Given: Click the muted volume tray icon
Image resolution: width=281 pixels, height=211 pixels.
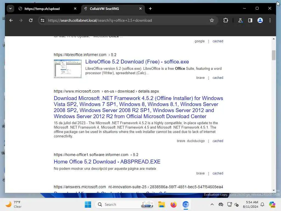Looking at the screenshot, I should (x=237, y=204).
